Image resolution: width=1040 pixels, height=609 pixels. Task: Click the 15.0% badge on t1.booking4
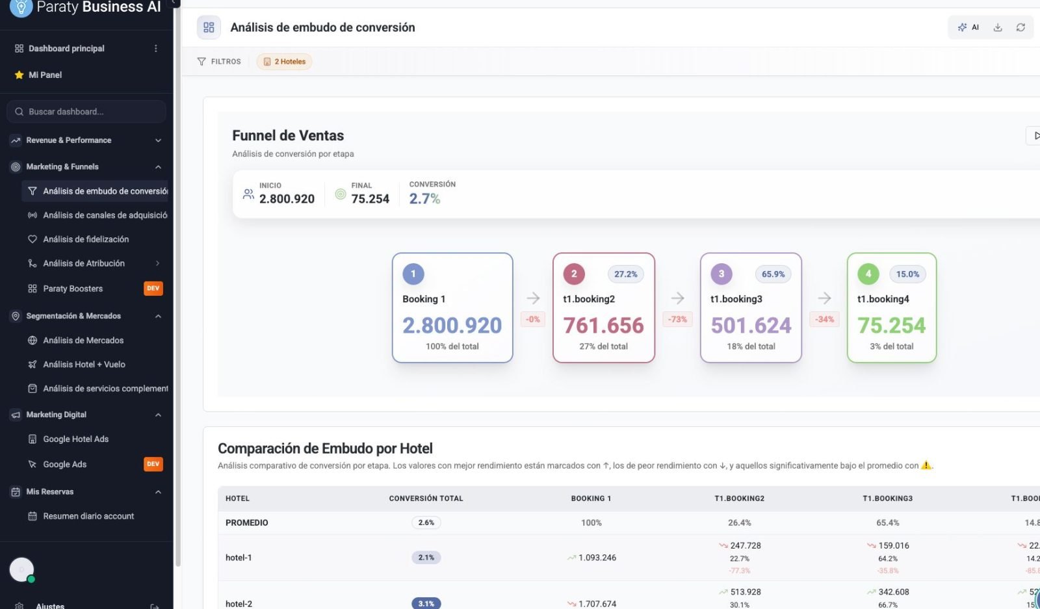[x=908, y=274]
